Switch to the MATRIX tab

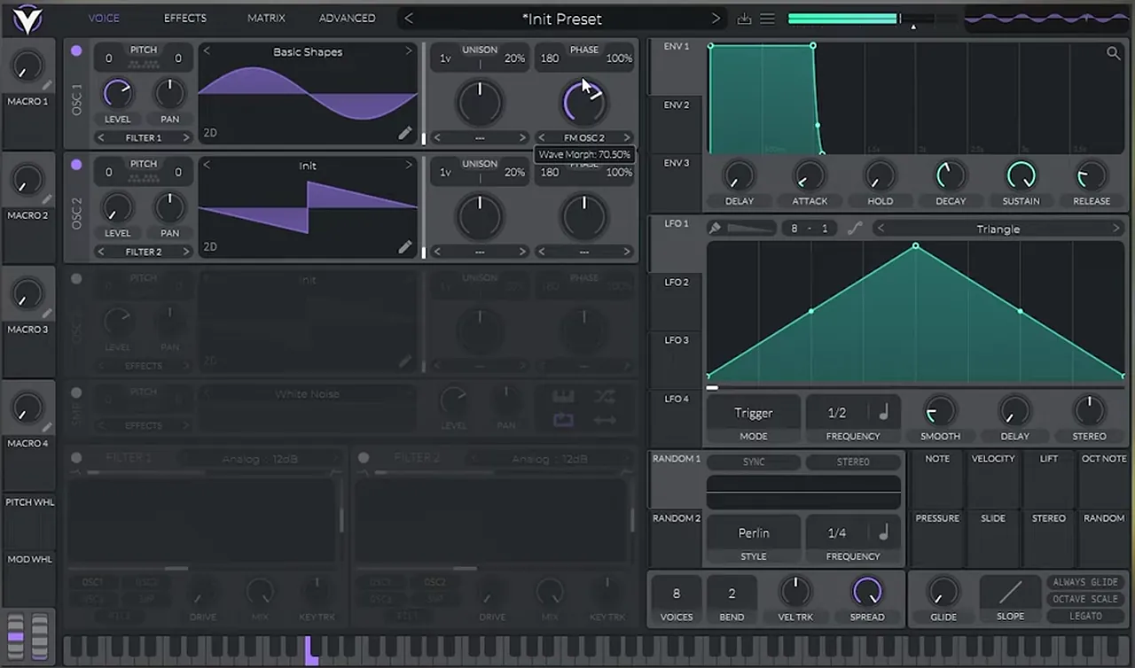pyautogui.click(x=266, y=18)
